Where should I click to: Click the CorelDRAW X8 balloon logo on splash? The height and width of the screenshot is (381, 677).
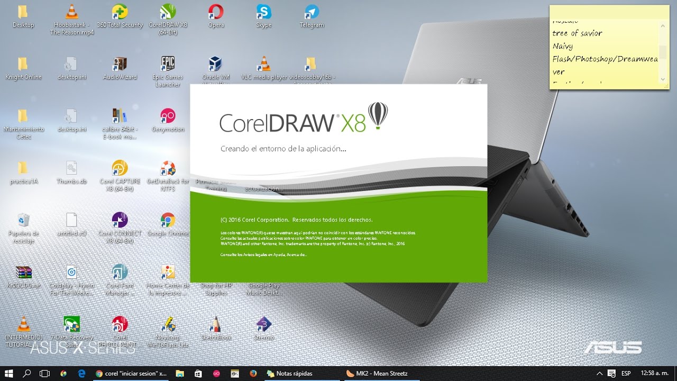[378, 116]
